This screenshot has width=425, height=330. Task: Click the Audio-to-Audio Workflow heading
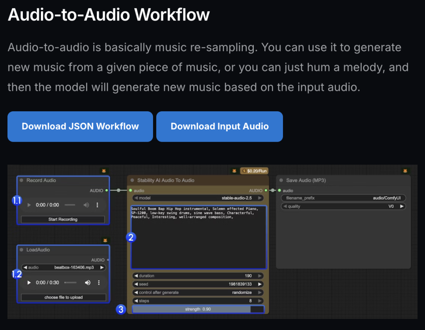109,15
